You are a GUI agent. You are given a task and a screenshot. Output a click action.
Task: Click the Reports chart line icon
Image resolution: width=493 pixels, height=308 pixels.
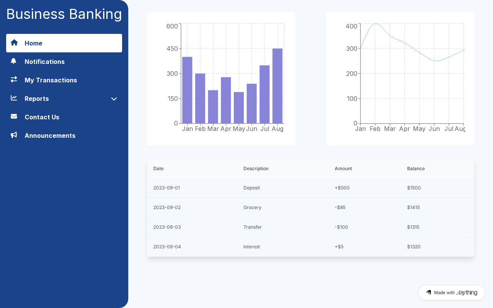coord(14,98)
